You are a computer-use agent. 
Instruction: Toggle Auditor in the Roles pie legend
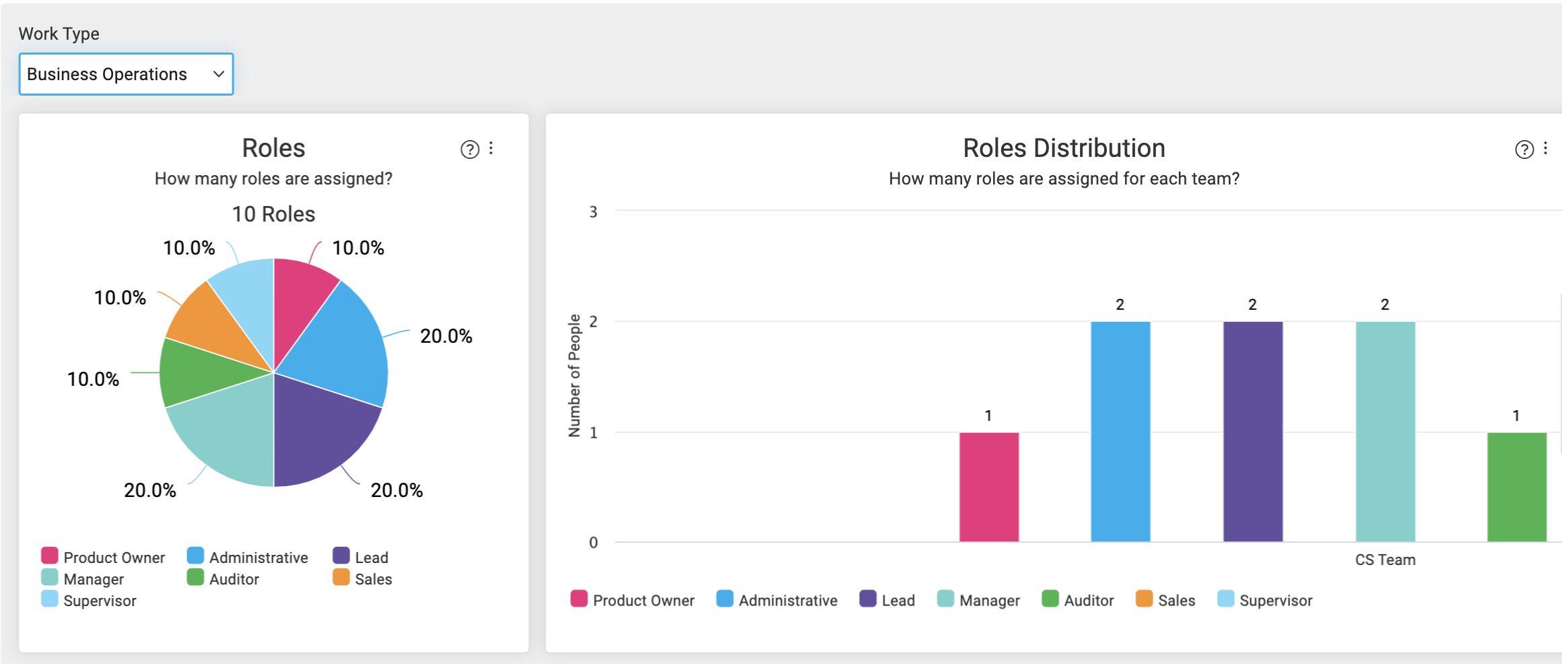coord(223,578)
